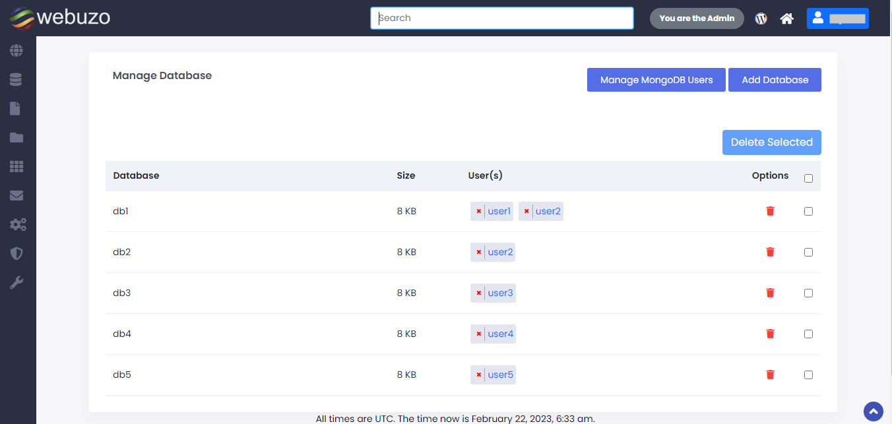
Task: Click the WordPress icon in the header
Action: coord(761,18)
